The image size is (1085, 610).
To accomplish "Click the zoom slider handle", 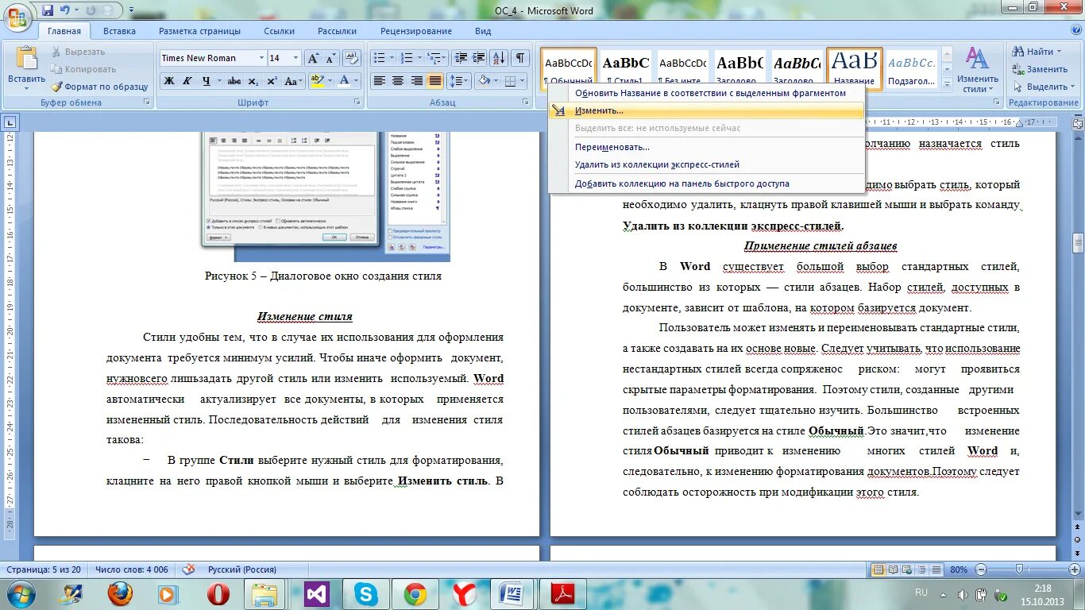I will click(x=1020, y=569).
